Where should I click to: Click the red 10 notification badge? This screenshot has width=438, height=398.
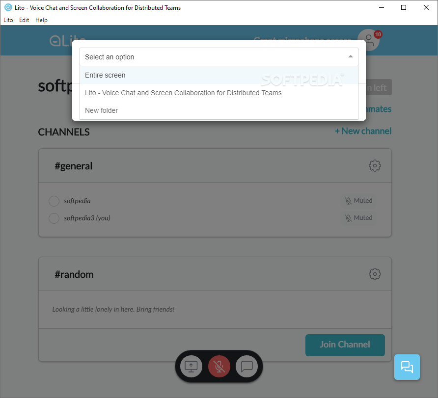click(x=378, y=34)
